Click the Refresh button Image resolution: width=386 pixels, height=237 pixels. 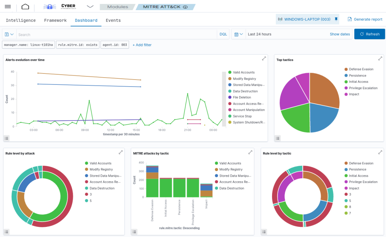click(369, 34)
